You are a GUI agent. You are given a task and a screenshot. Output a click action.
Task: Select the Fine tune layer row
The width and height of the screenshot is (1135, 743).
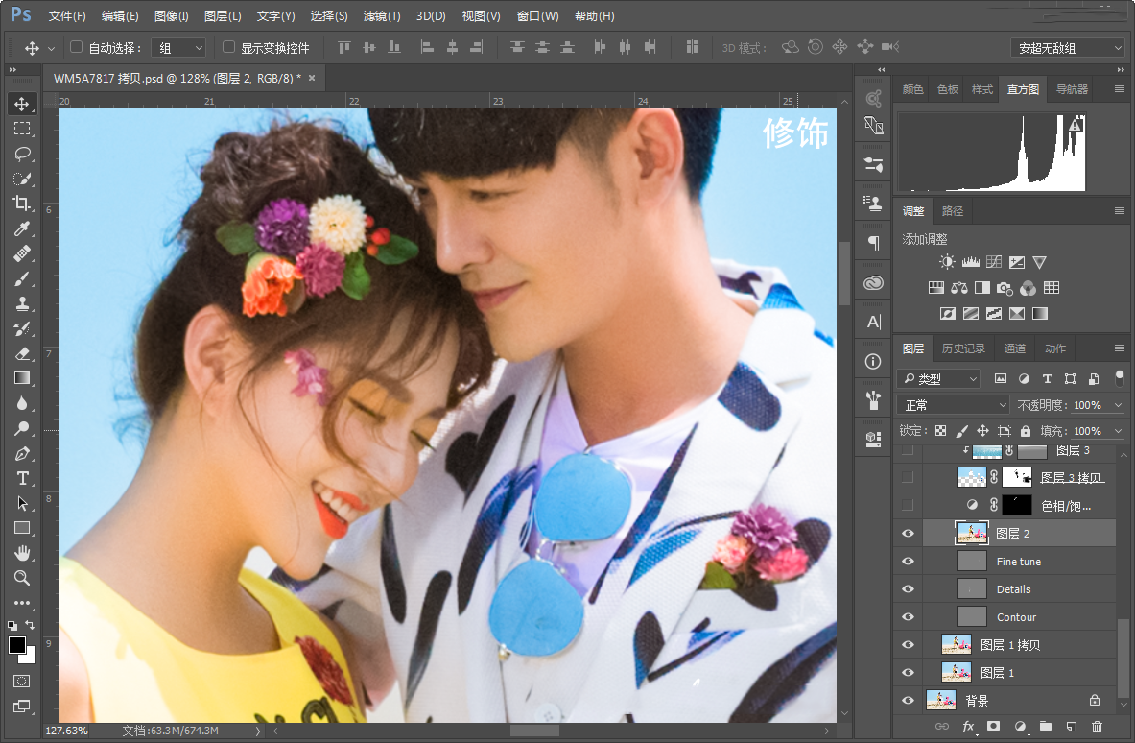pyautogui.click(x=1019, y=562)
